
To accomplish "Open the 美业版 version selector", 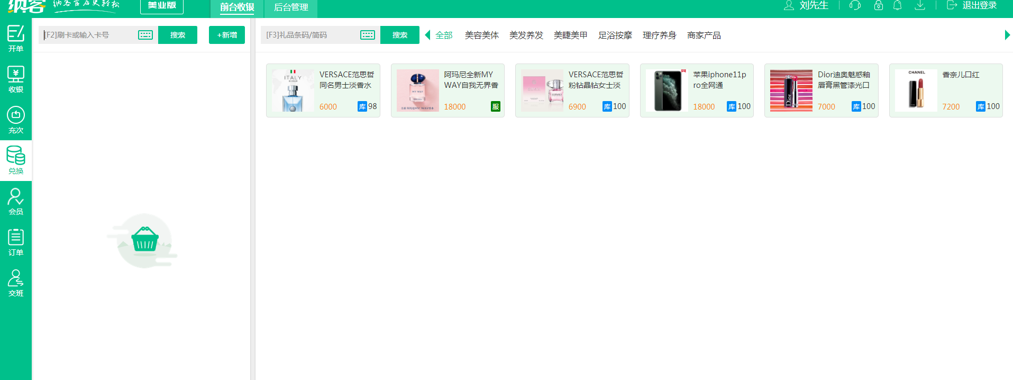I will (162, 5).
